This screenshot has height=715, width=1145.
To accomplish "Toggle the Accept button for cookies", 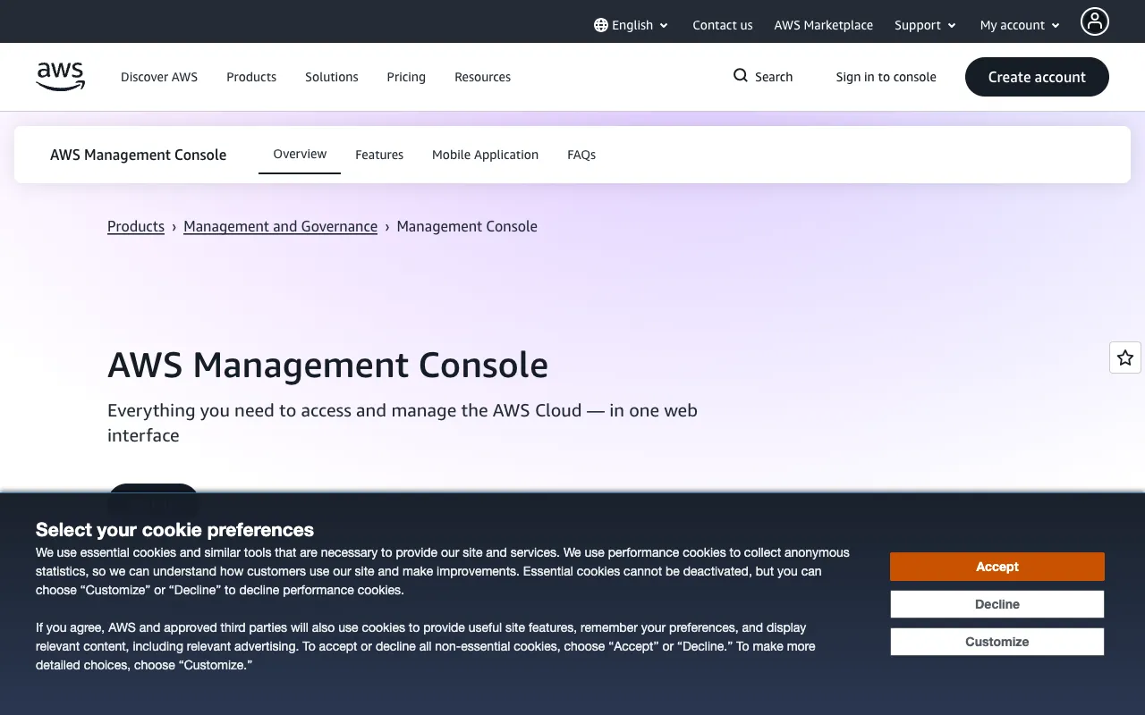I will 997,567.
